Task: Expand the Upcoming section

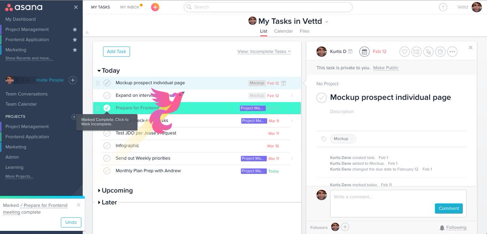Action: tap(99, 191)
